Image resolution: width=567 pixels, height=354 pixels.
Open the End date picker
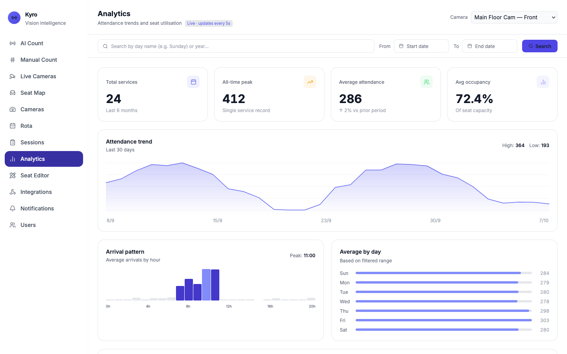[490, 46]
